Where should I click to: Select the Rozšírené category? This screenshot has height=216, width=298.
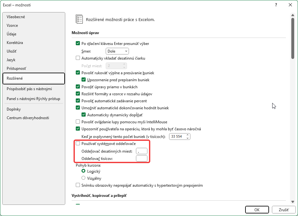pyautogui.click(x=34, y=78)
